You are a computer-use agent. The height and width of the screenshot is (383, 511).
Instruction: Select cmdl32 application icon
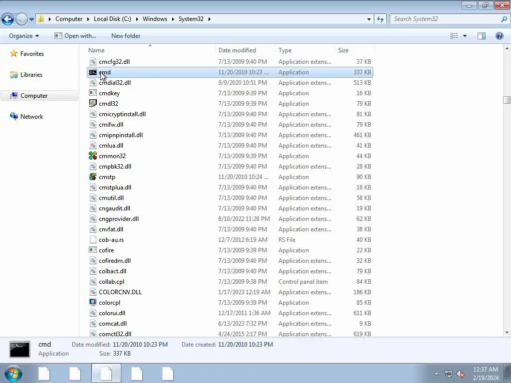click(92, 104)
